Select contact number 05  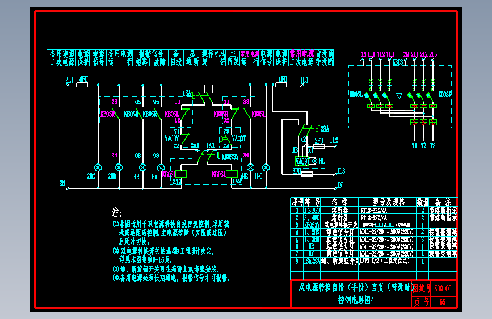point(138,102)
